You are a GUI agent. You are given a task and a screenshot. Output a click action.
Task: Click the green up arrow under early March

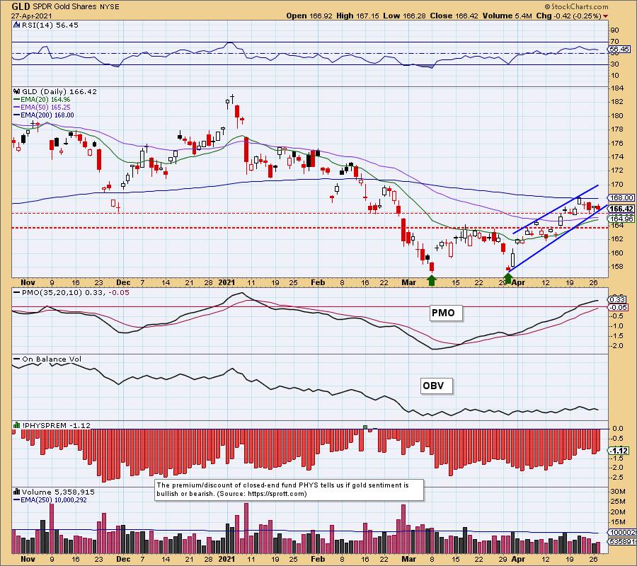tap(432, 280)
